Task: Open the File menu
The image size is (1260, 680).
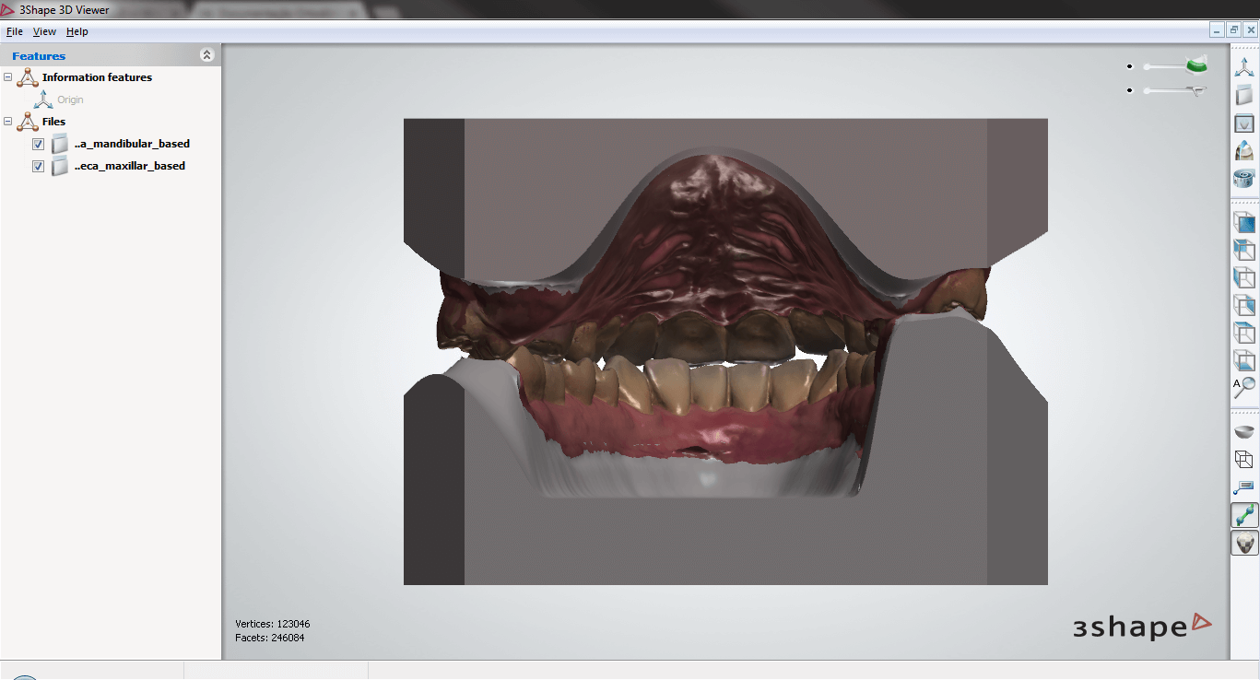Action: [x=14, y=31]
